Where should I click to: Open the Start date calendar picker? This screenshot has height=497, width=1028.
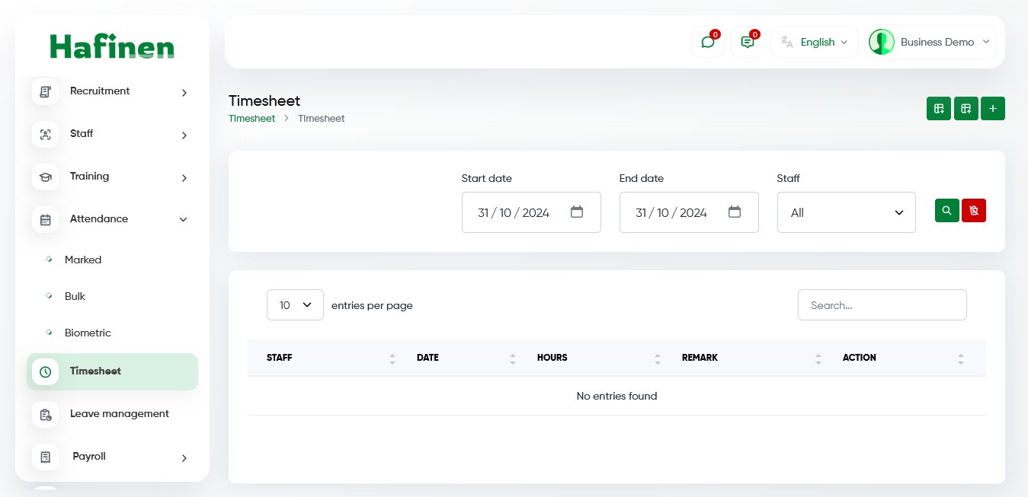(577, 212)
